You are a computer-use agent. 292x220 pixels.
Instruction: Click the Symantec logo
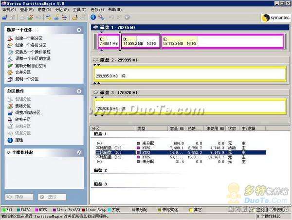pyautogui.click(x=276, y=18)
